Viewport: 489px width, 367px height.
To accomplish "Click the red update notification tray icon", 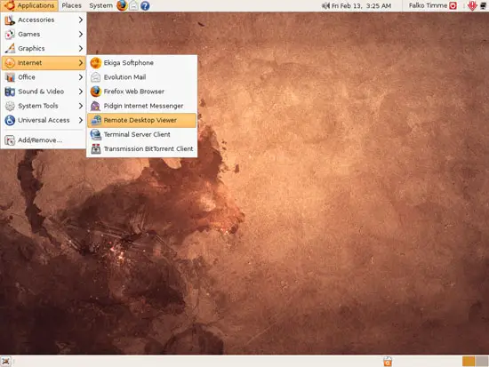I will click(472, 5).
